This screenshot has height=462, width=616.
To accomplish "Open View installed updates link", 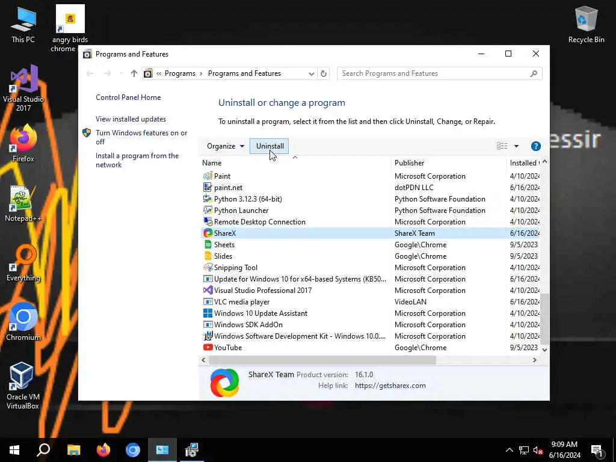I will [131, 119].
